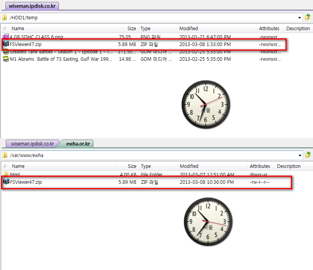Click the 2013-03-08 1:33:00 PM modified date
The image size is (313, 270).
coord(205,44)
